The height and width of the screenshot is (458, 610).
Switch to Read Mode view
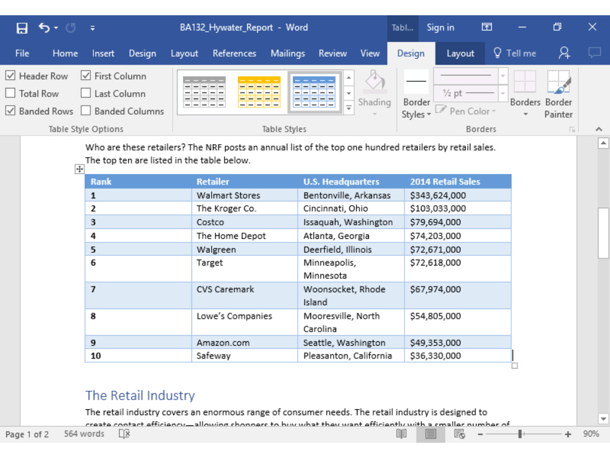(401, 434)
